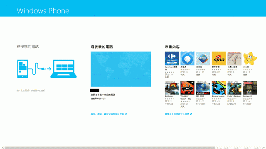Click the NT$150.00 price under PES 2012
The height and width of the screenshot is (149, 266).
201,104
